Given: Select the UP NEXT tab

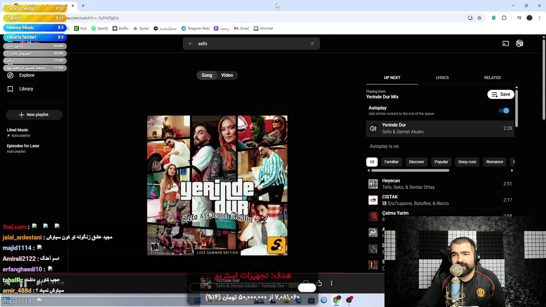Looking at the screenshot, I should point(392,78).
